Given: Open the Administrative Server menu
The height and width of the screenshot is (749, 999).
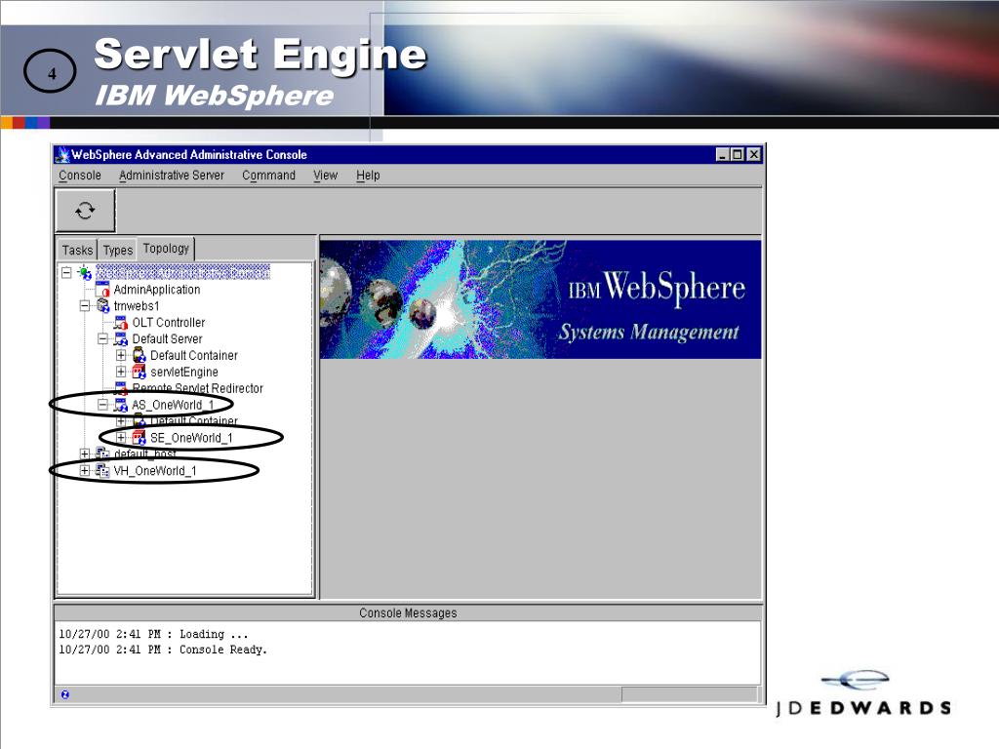Looking at the screenshot, I should pyautogui.click(x=172, y=176).
